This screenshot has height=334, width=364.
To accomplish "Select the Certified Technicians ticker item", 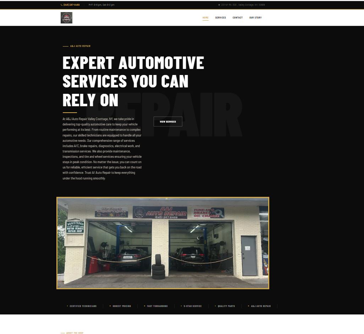I will click(83, 306).
